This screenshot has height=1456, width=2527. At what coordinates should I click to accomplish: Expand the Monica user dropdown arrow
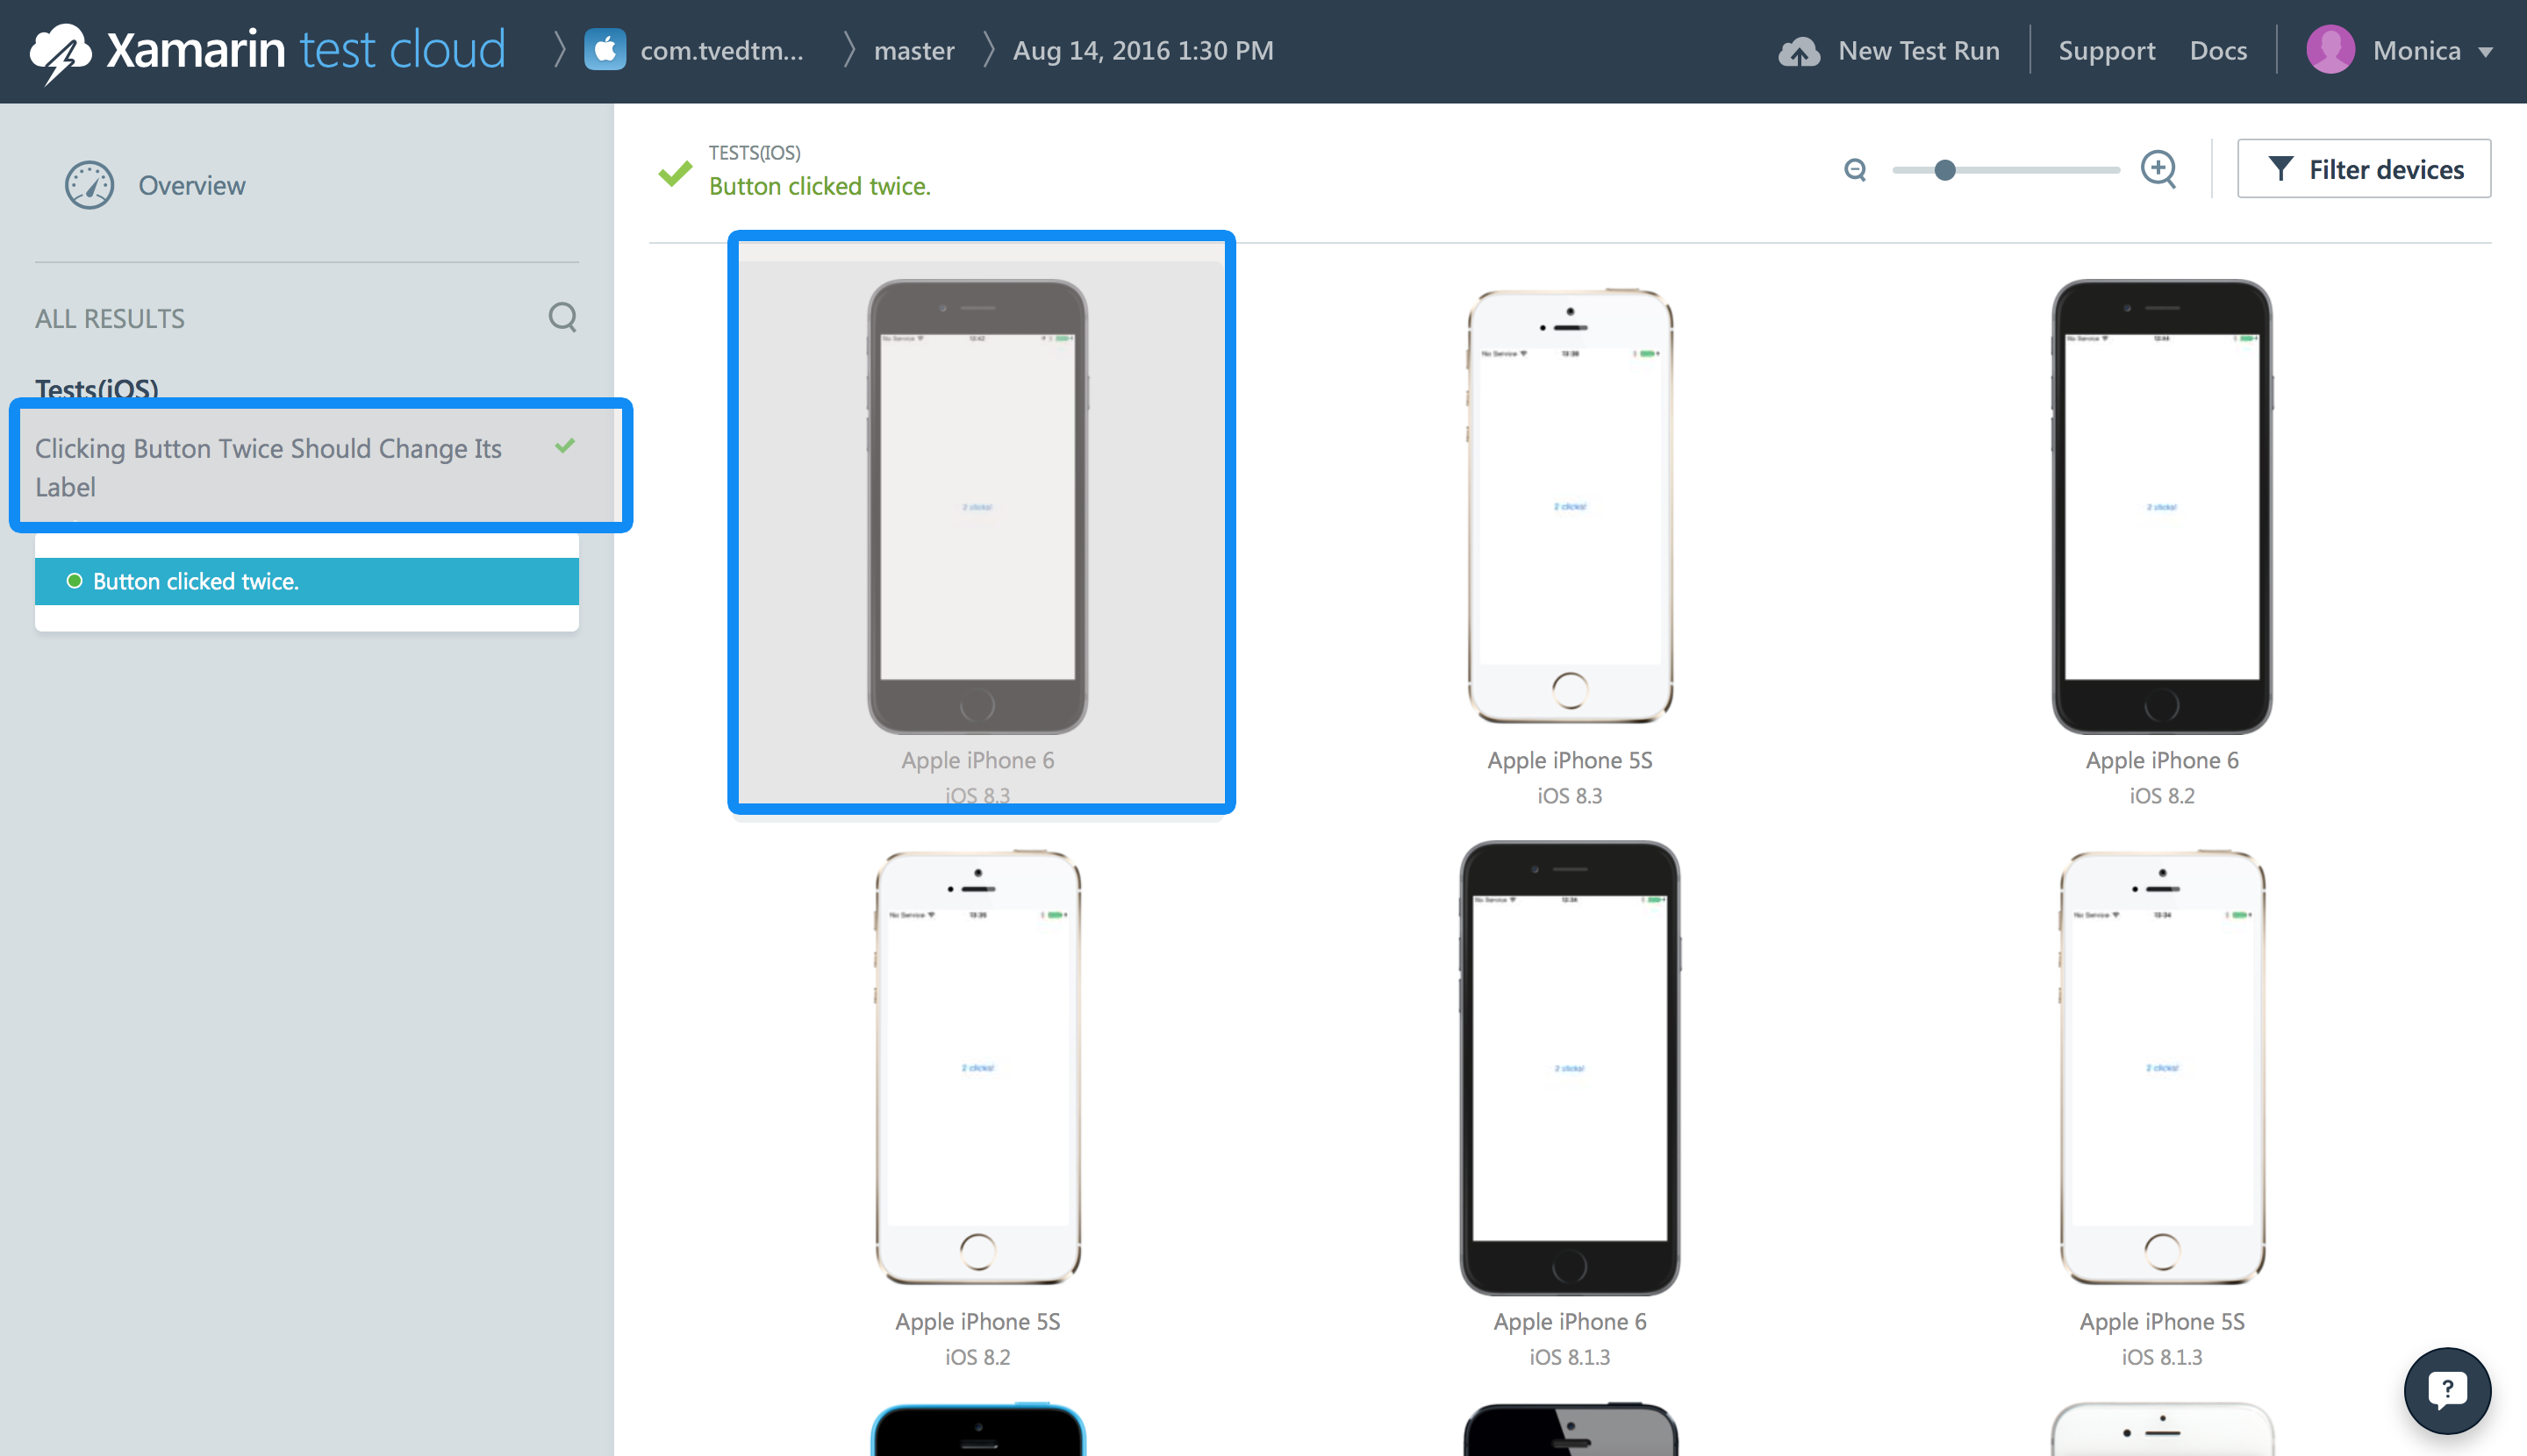tap(2485, 52)
